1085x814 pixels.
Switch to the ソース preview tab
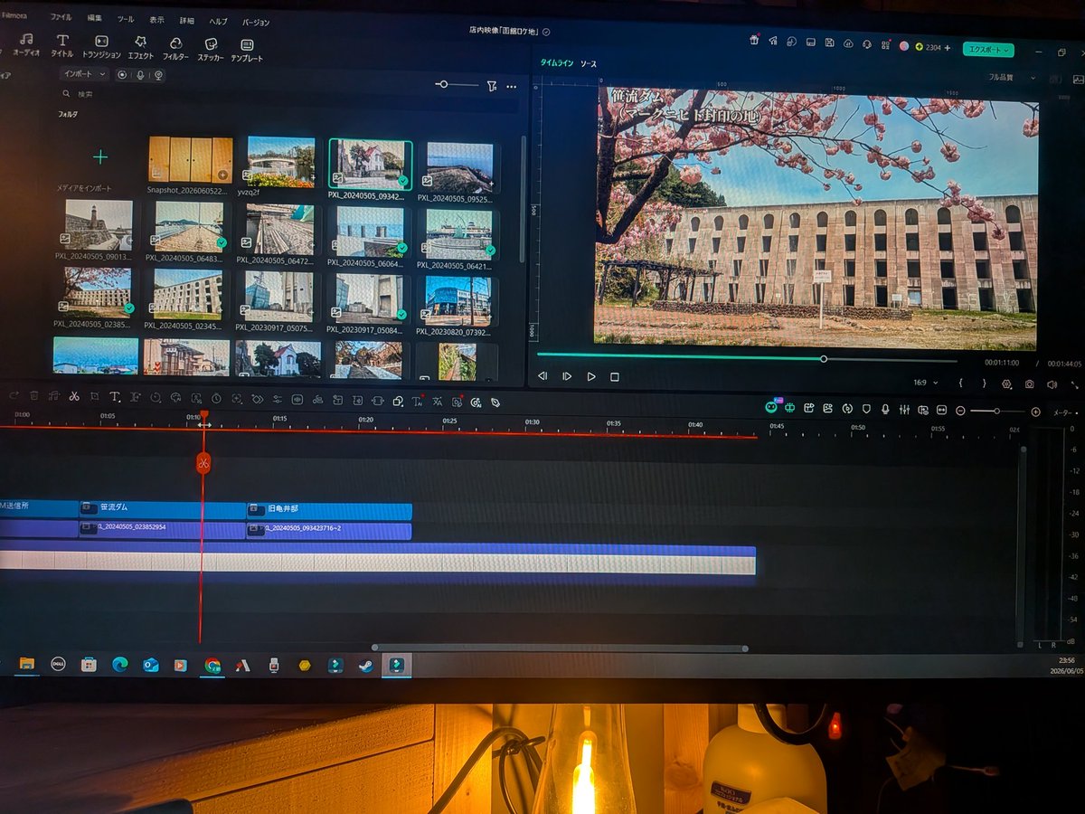click(x=589, y=64)
